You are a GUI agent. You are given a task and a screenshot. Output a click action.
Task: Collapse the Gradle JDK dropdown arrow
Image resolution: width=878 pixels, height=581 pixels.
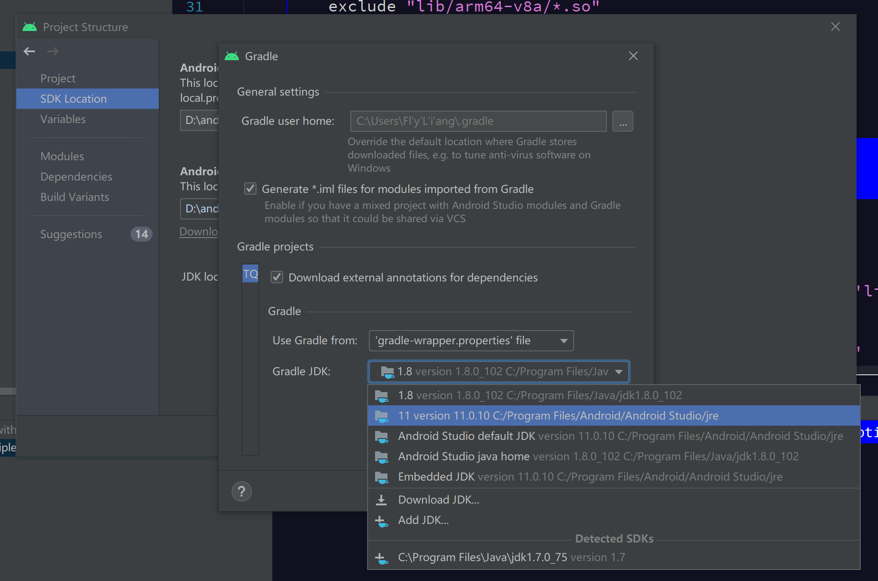tap(619, 372)
